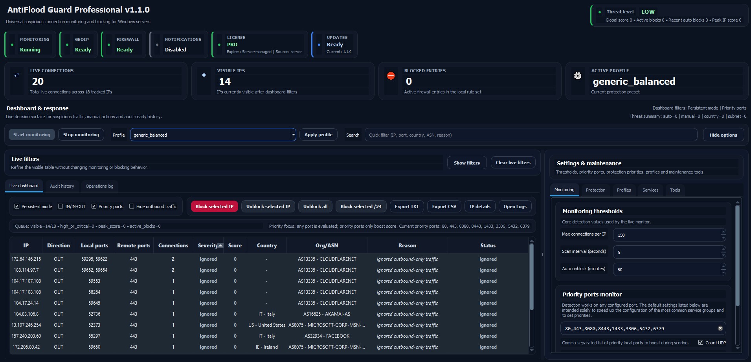
Task: Increase Max connections per IP with up arrow
Action: pyautogui.click(x=723, y=232)
